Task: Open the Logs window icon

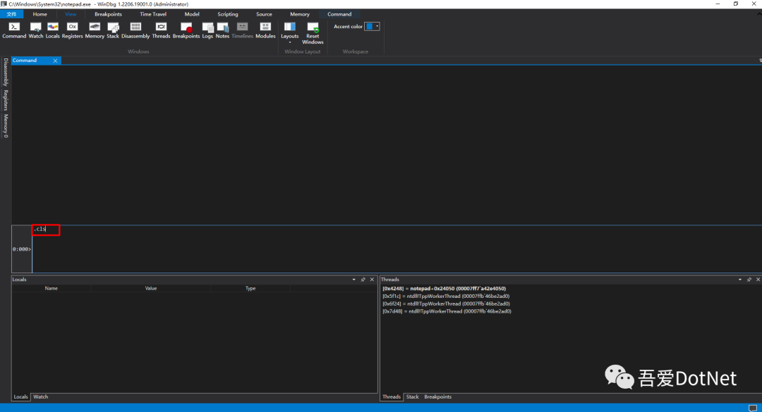Action: click(x=207, y=30)
